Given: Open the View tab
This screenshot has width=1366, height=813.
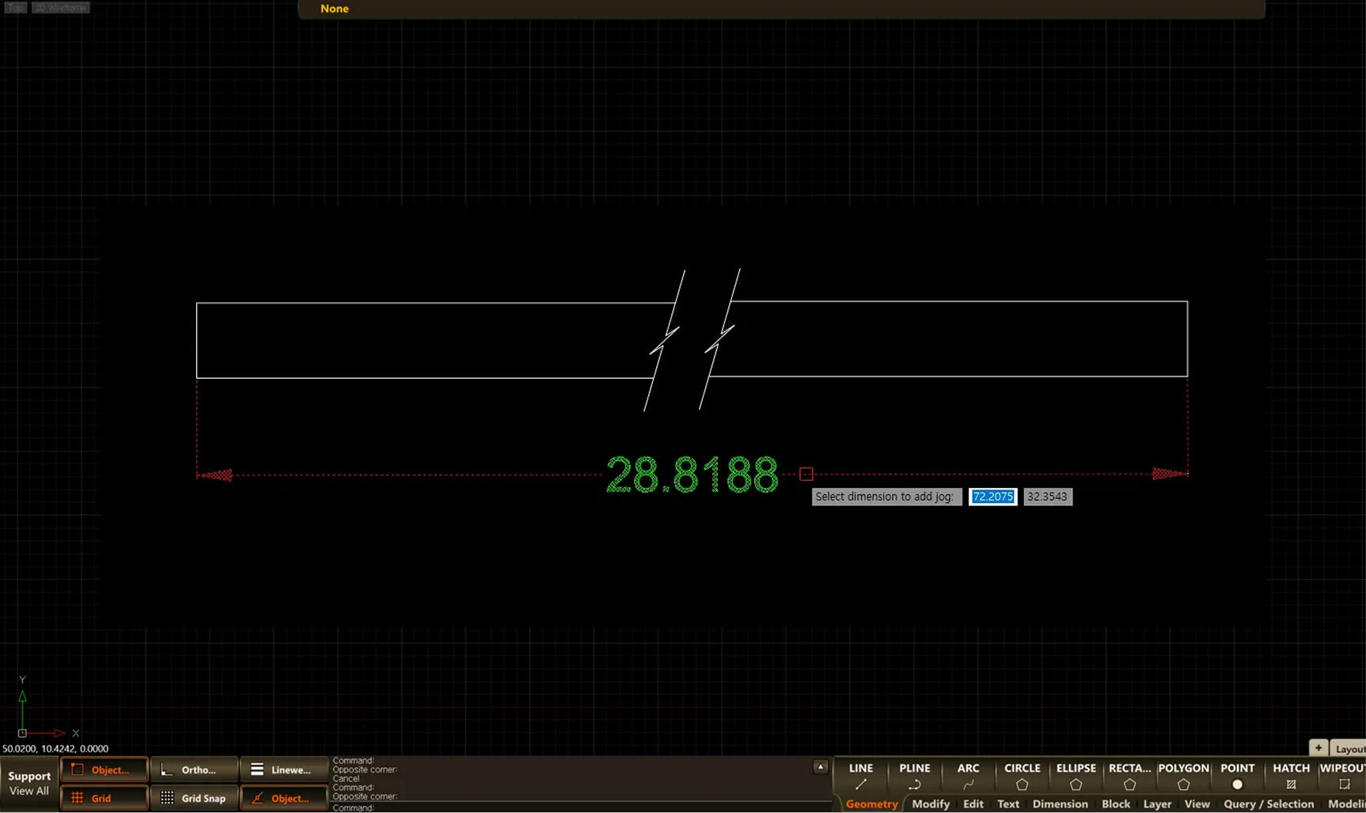Looking at the screenshot, I should pos(1197,804).
